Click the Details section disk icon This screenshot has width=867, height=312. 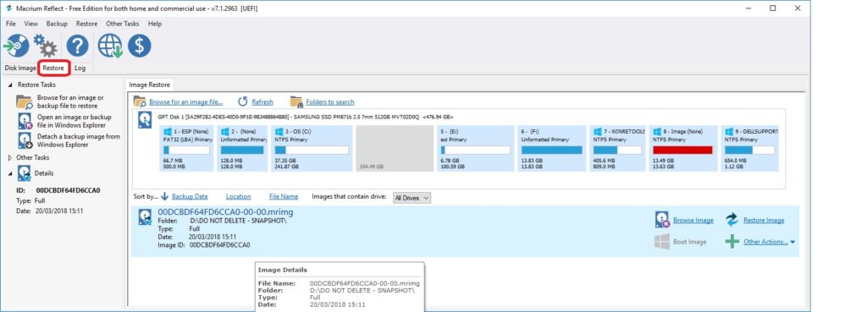[25, 172]
